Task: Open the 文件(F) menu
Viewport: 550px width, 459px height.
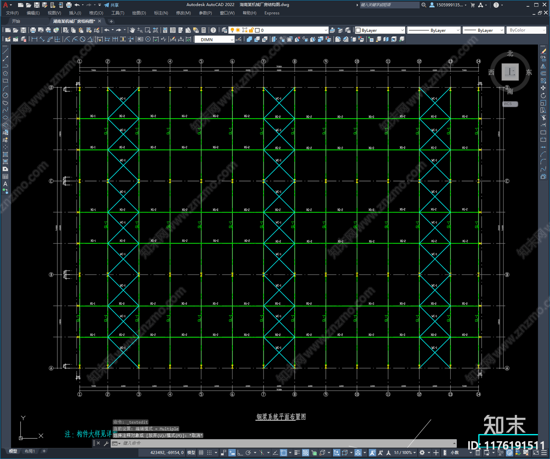Action: click(12, 13)
